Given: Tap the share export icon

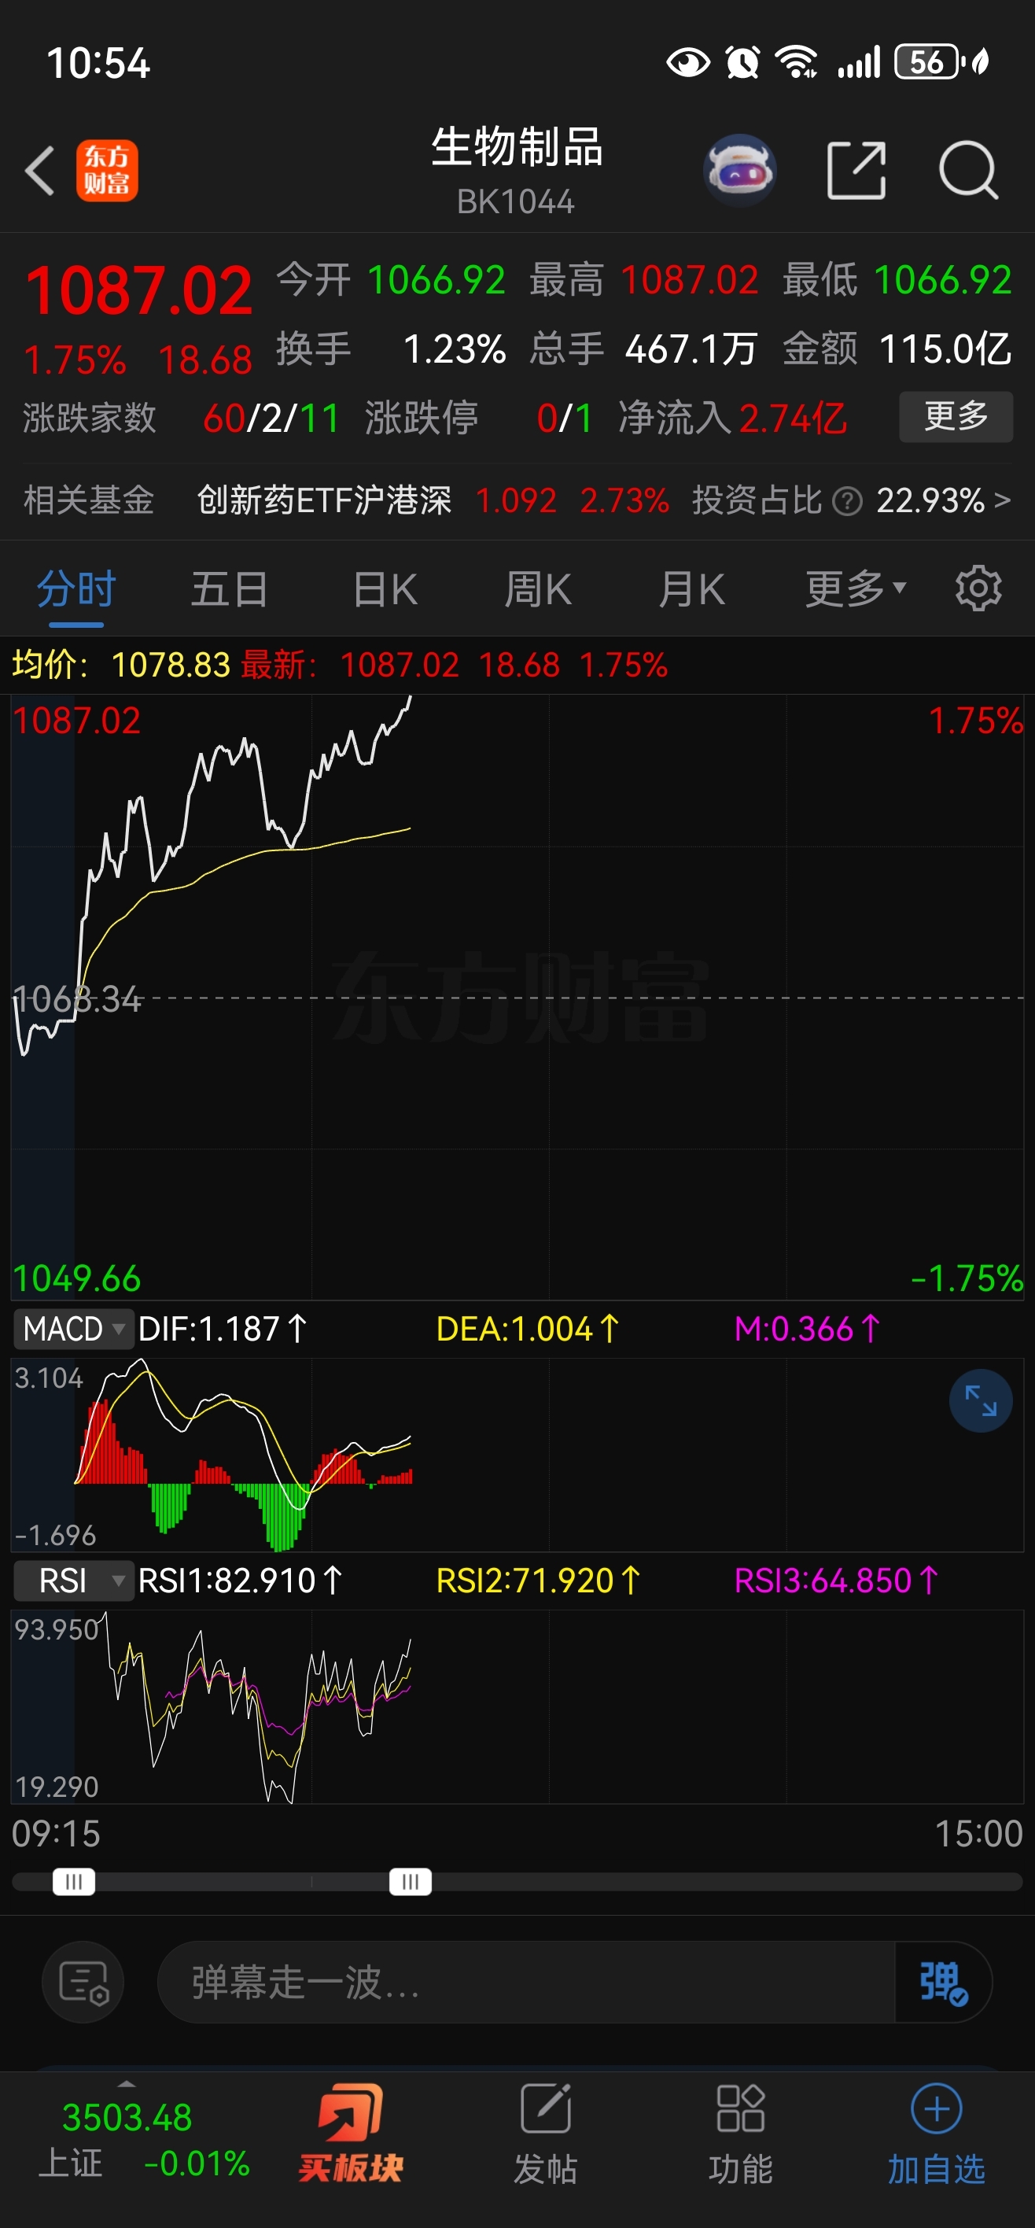Looking at the screenshot, I should tap(856, 171).
